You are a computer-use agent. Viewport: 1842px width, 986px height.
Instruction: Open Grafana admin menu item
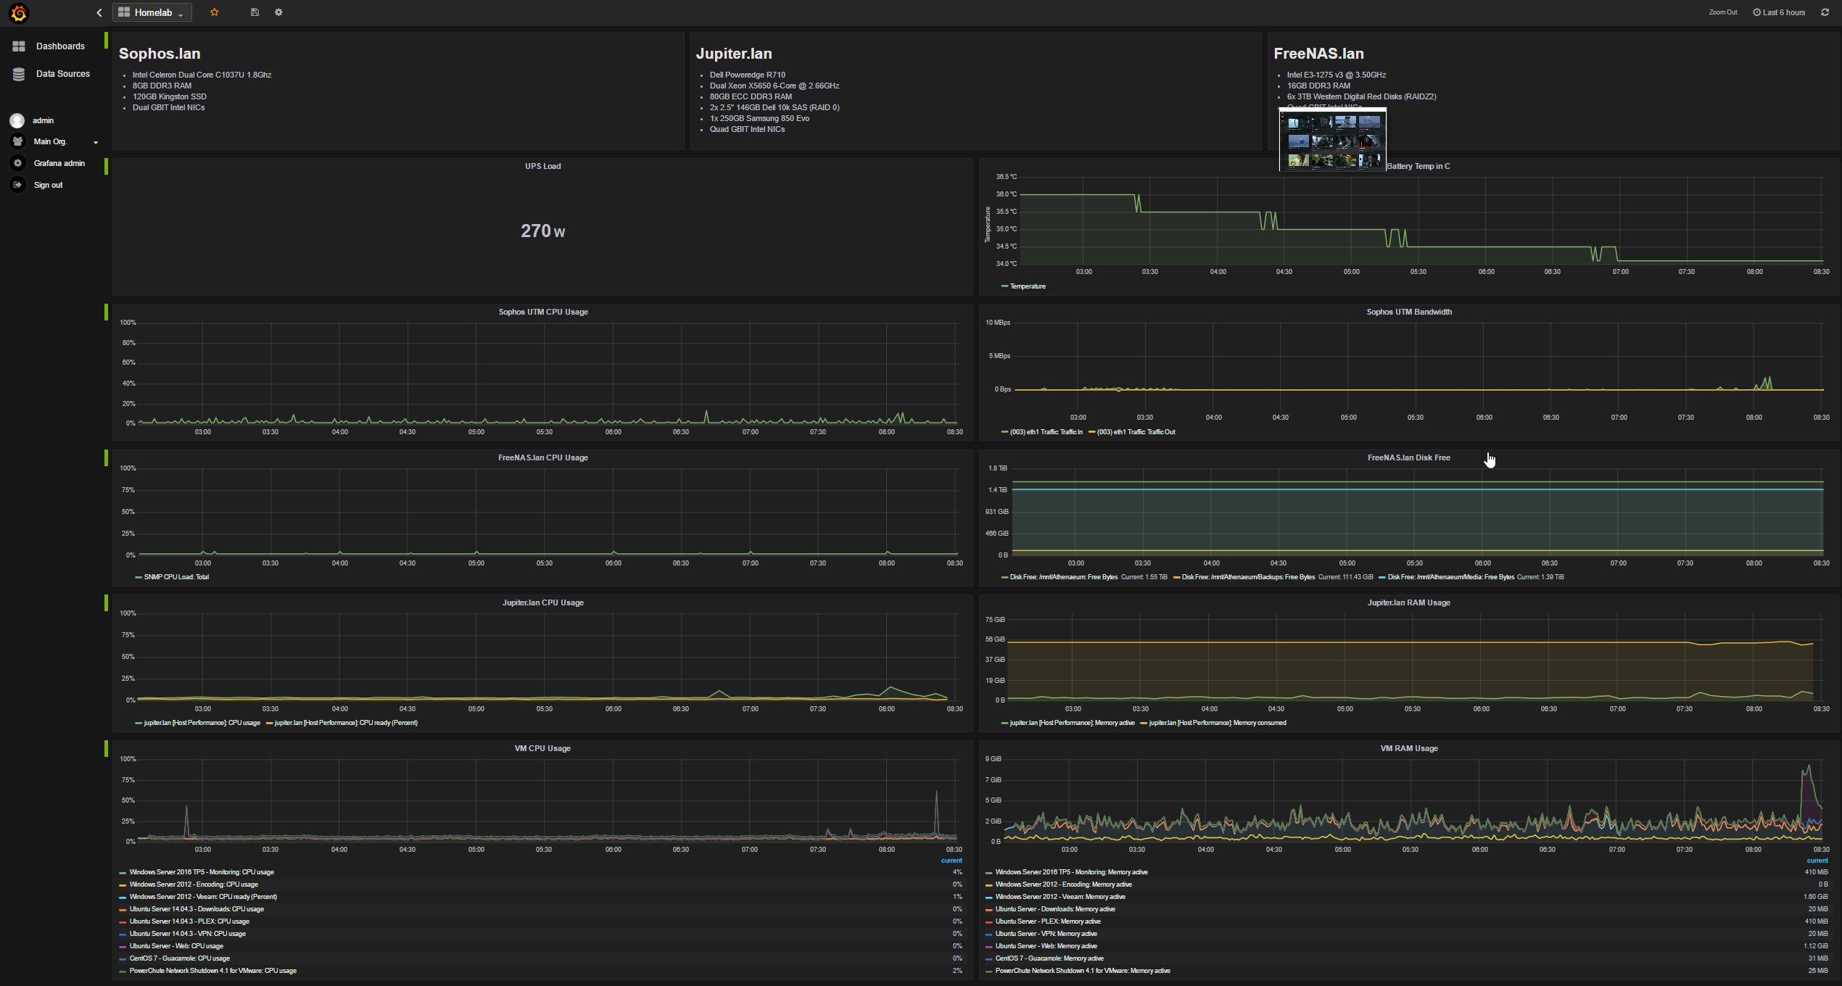[59, 163]
